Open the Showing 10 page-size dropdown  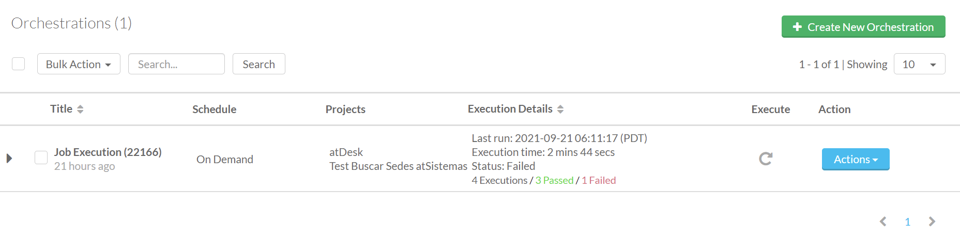point(919,64)
